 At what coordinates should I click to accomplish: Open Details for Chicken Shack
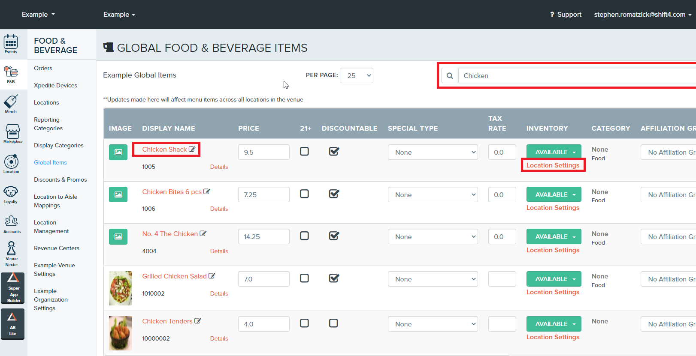pos(219,167)
